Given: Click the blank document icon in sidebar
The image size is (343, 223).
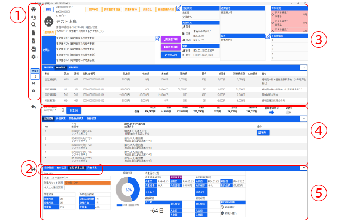Looking at the screenshot, I should (34, 32).
